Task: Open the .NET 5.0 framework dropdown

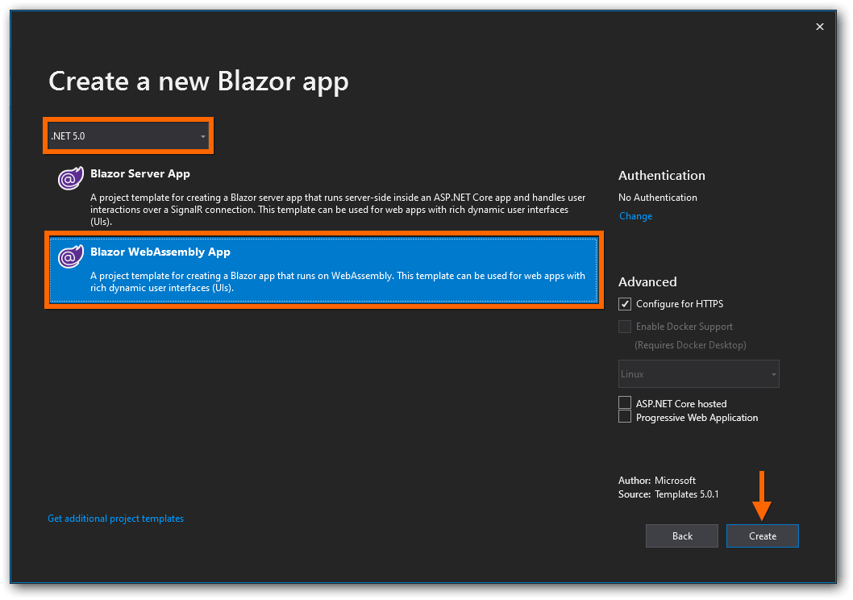Action: pyautogui.click(x=129, y=136)
